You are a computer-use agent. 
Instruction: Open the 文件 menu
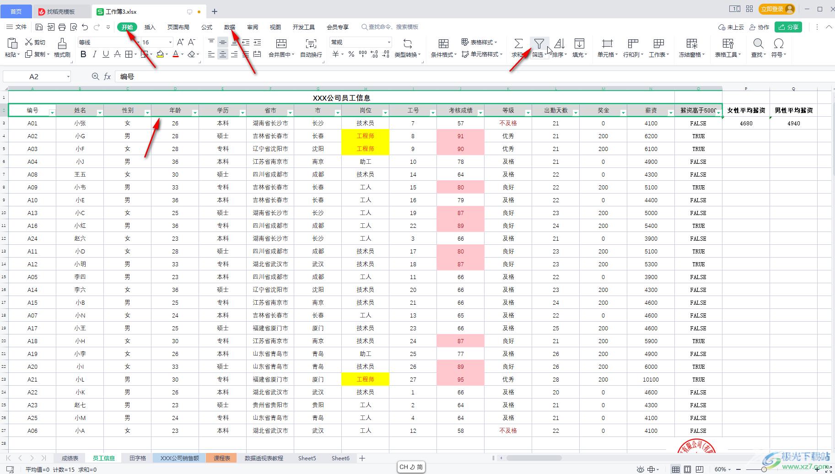[17, 27]
